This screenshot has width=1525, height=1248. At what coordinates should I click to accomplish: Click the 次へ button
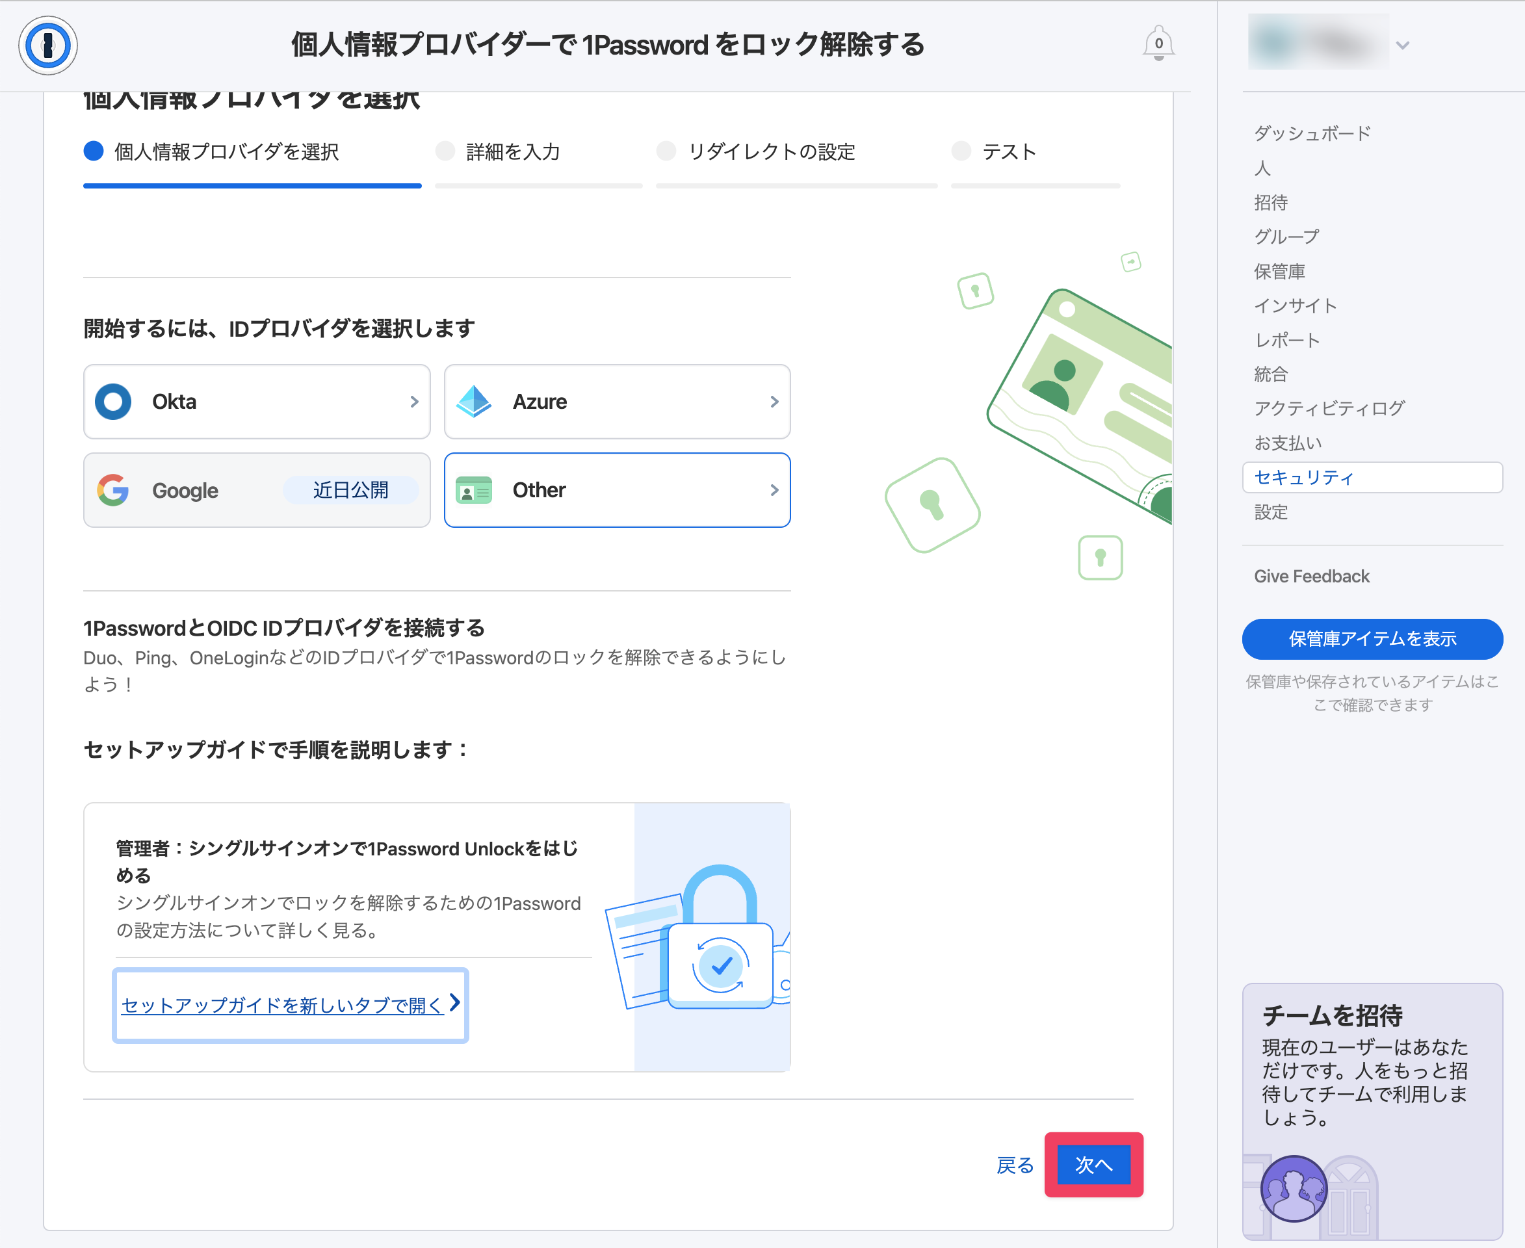(1093, 1165)
